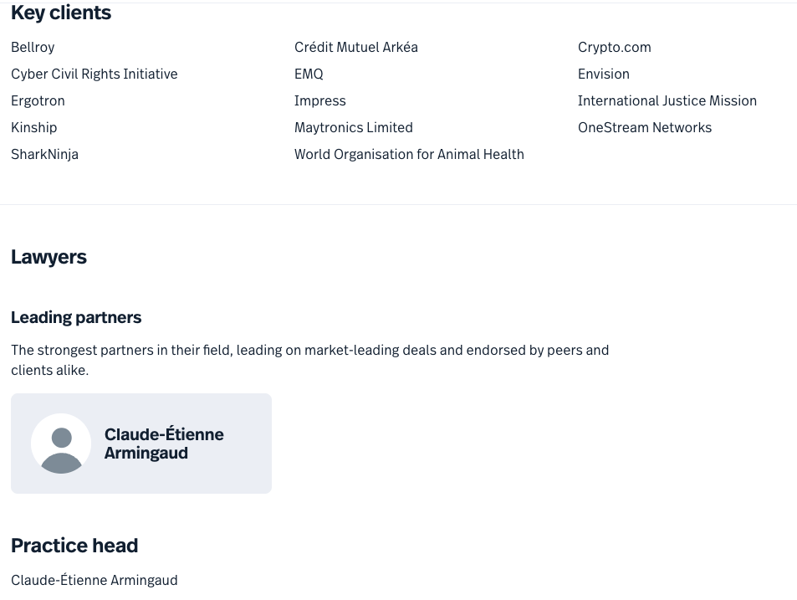
Task: Click the Practice head heading
Action: (x=74, y=546)
